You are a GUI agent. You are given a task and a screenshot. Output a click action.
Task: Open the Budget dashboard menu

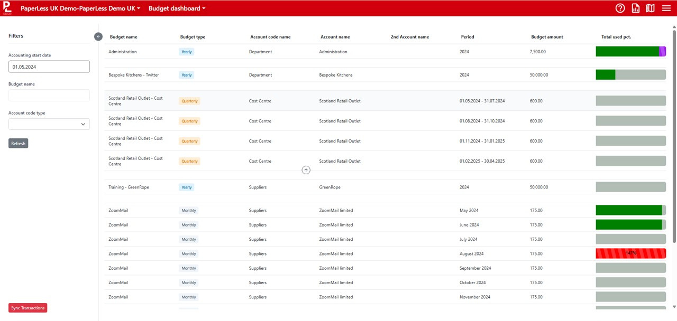[177, 8]
